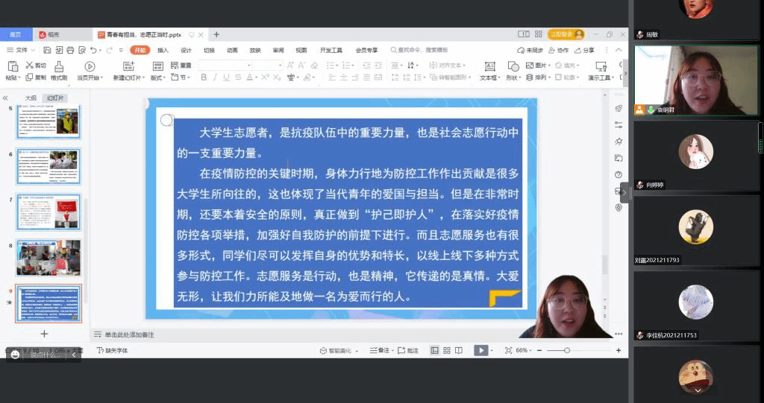Toggle Strikethrough formatting
764x403 pixels.
pyautogui.click(x=238, y=77)
